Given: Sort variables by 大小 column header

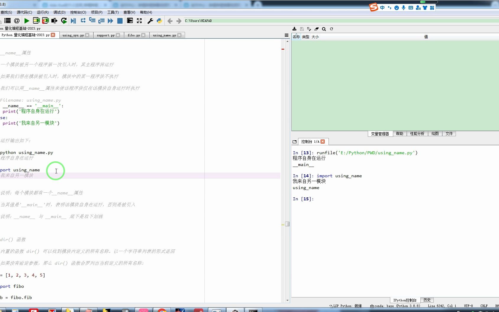Looking at the screenshot, I should click(x=315, y=37).
